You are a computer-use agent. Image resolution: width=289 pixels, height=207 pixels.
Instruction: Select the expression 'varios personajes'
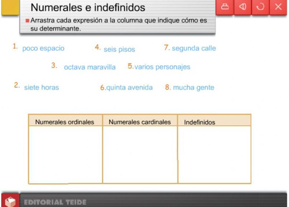pos(162,67)
